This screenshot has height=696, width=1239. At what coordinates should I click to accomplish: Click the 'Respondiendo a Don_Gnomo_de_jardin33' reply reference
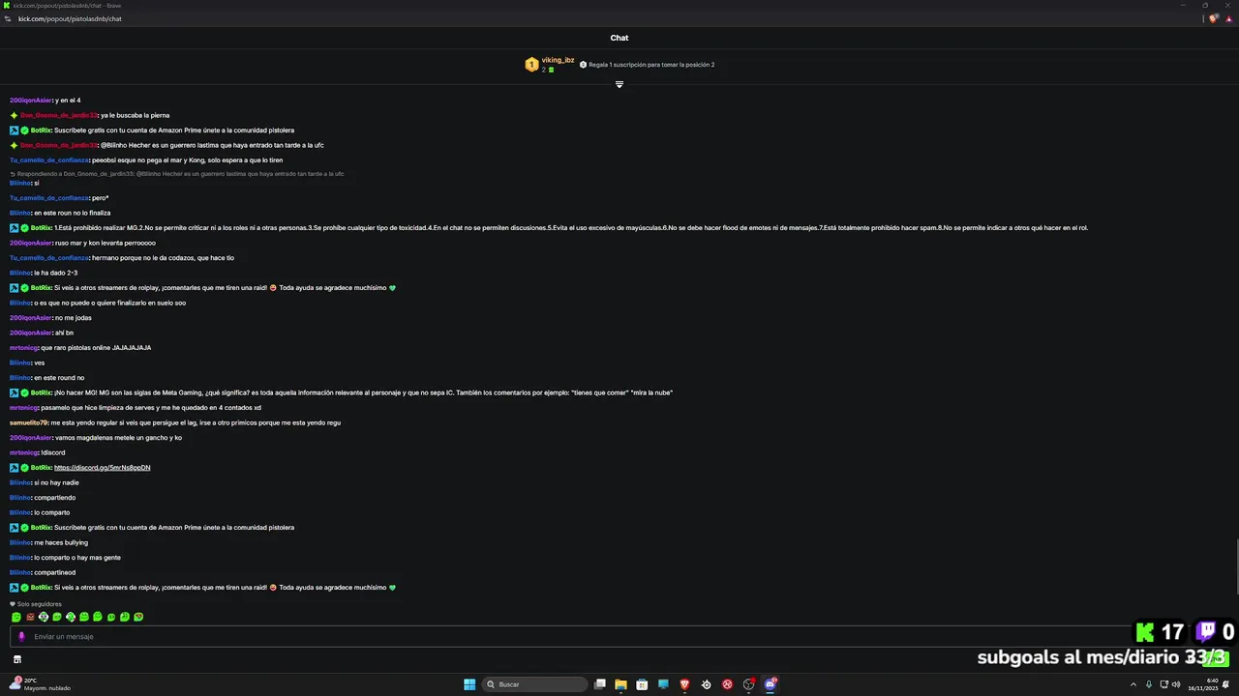[x=177, y=174]
